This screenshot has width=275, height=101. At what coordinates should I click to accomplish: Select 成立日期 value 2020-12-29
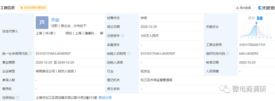tap(148, 27)
